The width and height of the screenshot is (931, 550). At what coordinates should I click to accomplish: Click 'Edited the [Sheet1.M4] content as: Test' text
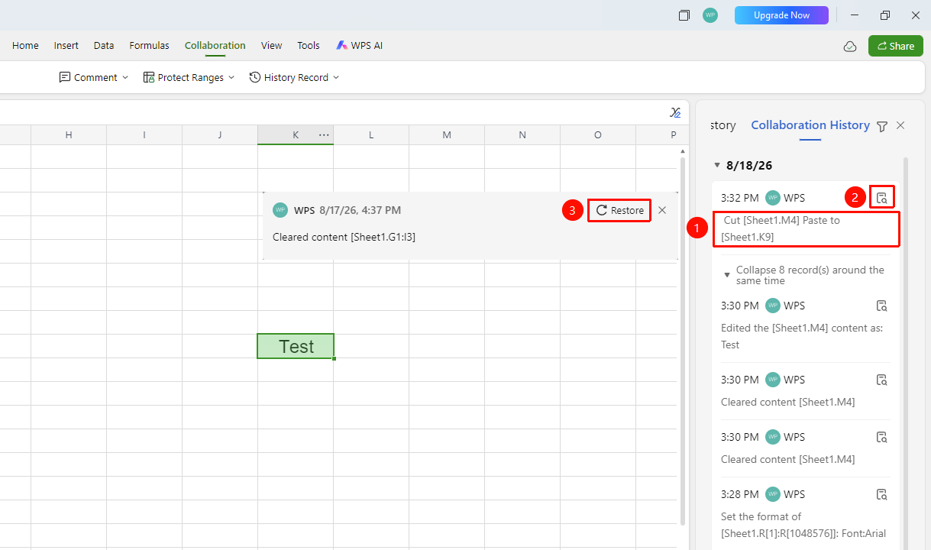[802, 336]
